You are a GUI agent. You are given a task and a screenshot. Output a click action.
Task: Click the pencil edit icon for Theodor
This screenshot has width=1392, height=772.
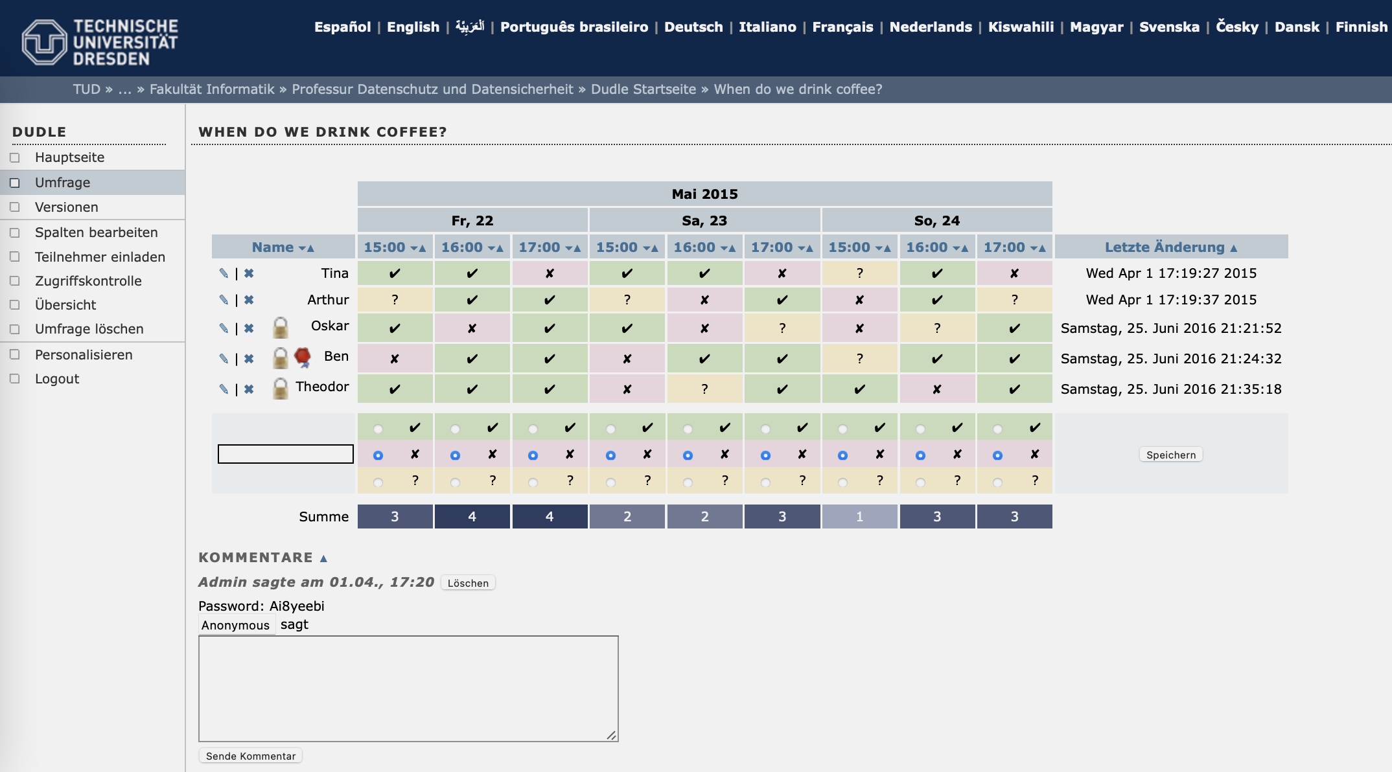[x=224, y=389]
